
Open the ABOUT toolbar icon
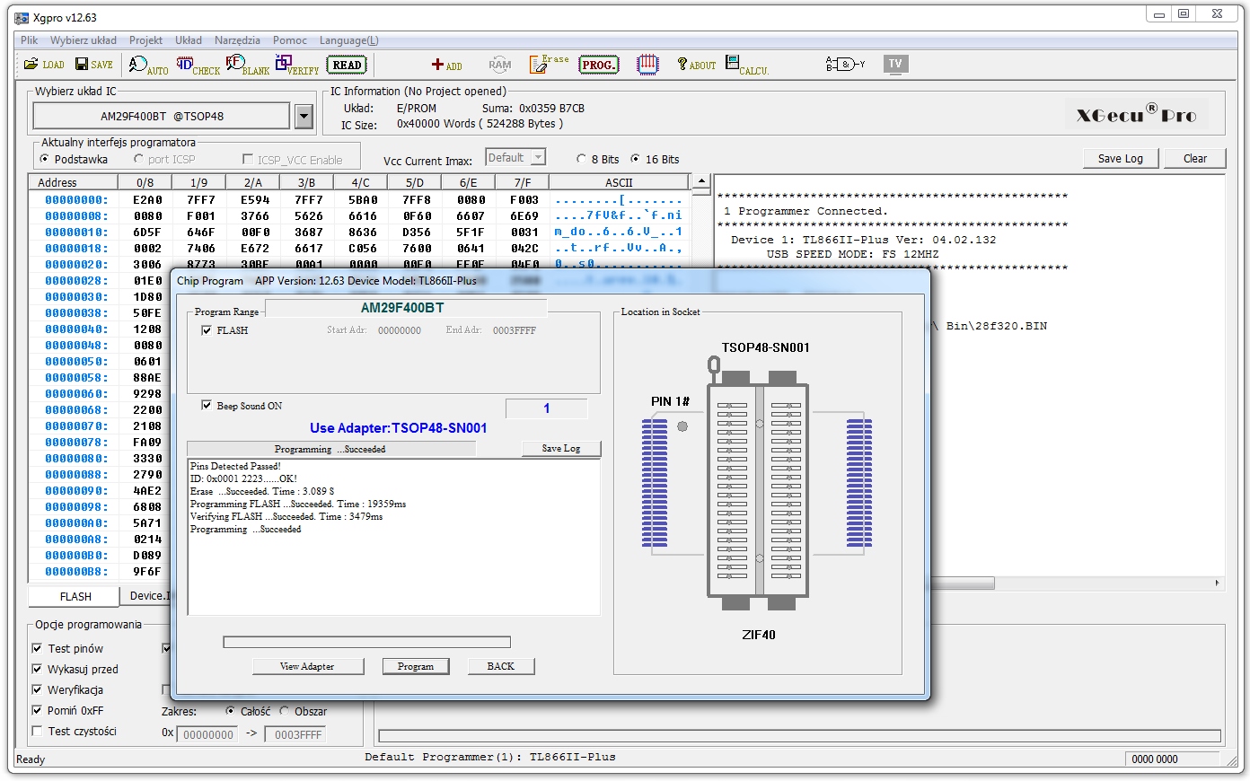point(696,65)
